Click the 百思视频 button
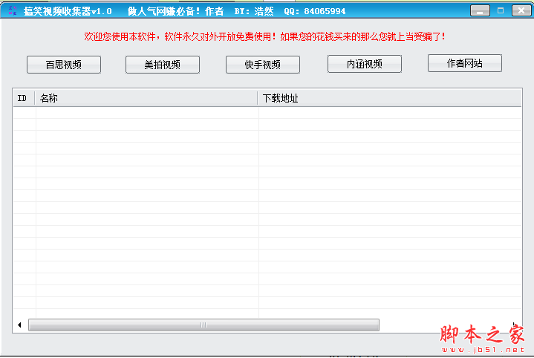 [64, 65]
